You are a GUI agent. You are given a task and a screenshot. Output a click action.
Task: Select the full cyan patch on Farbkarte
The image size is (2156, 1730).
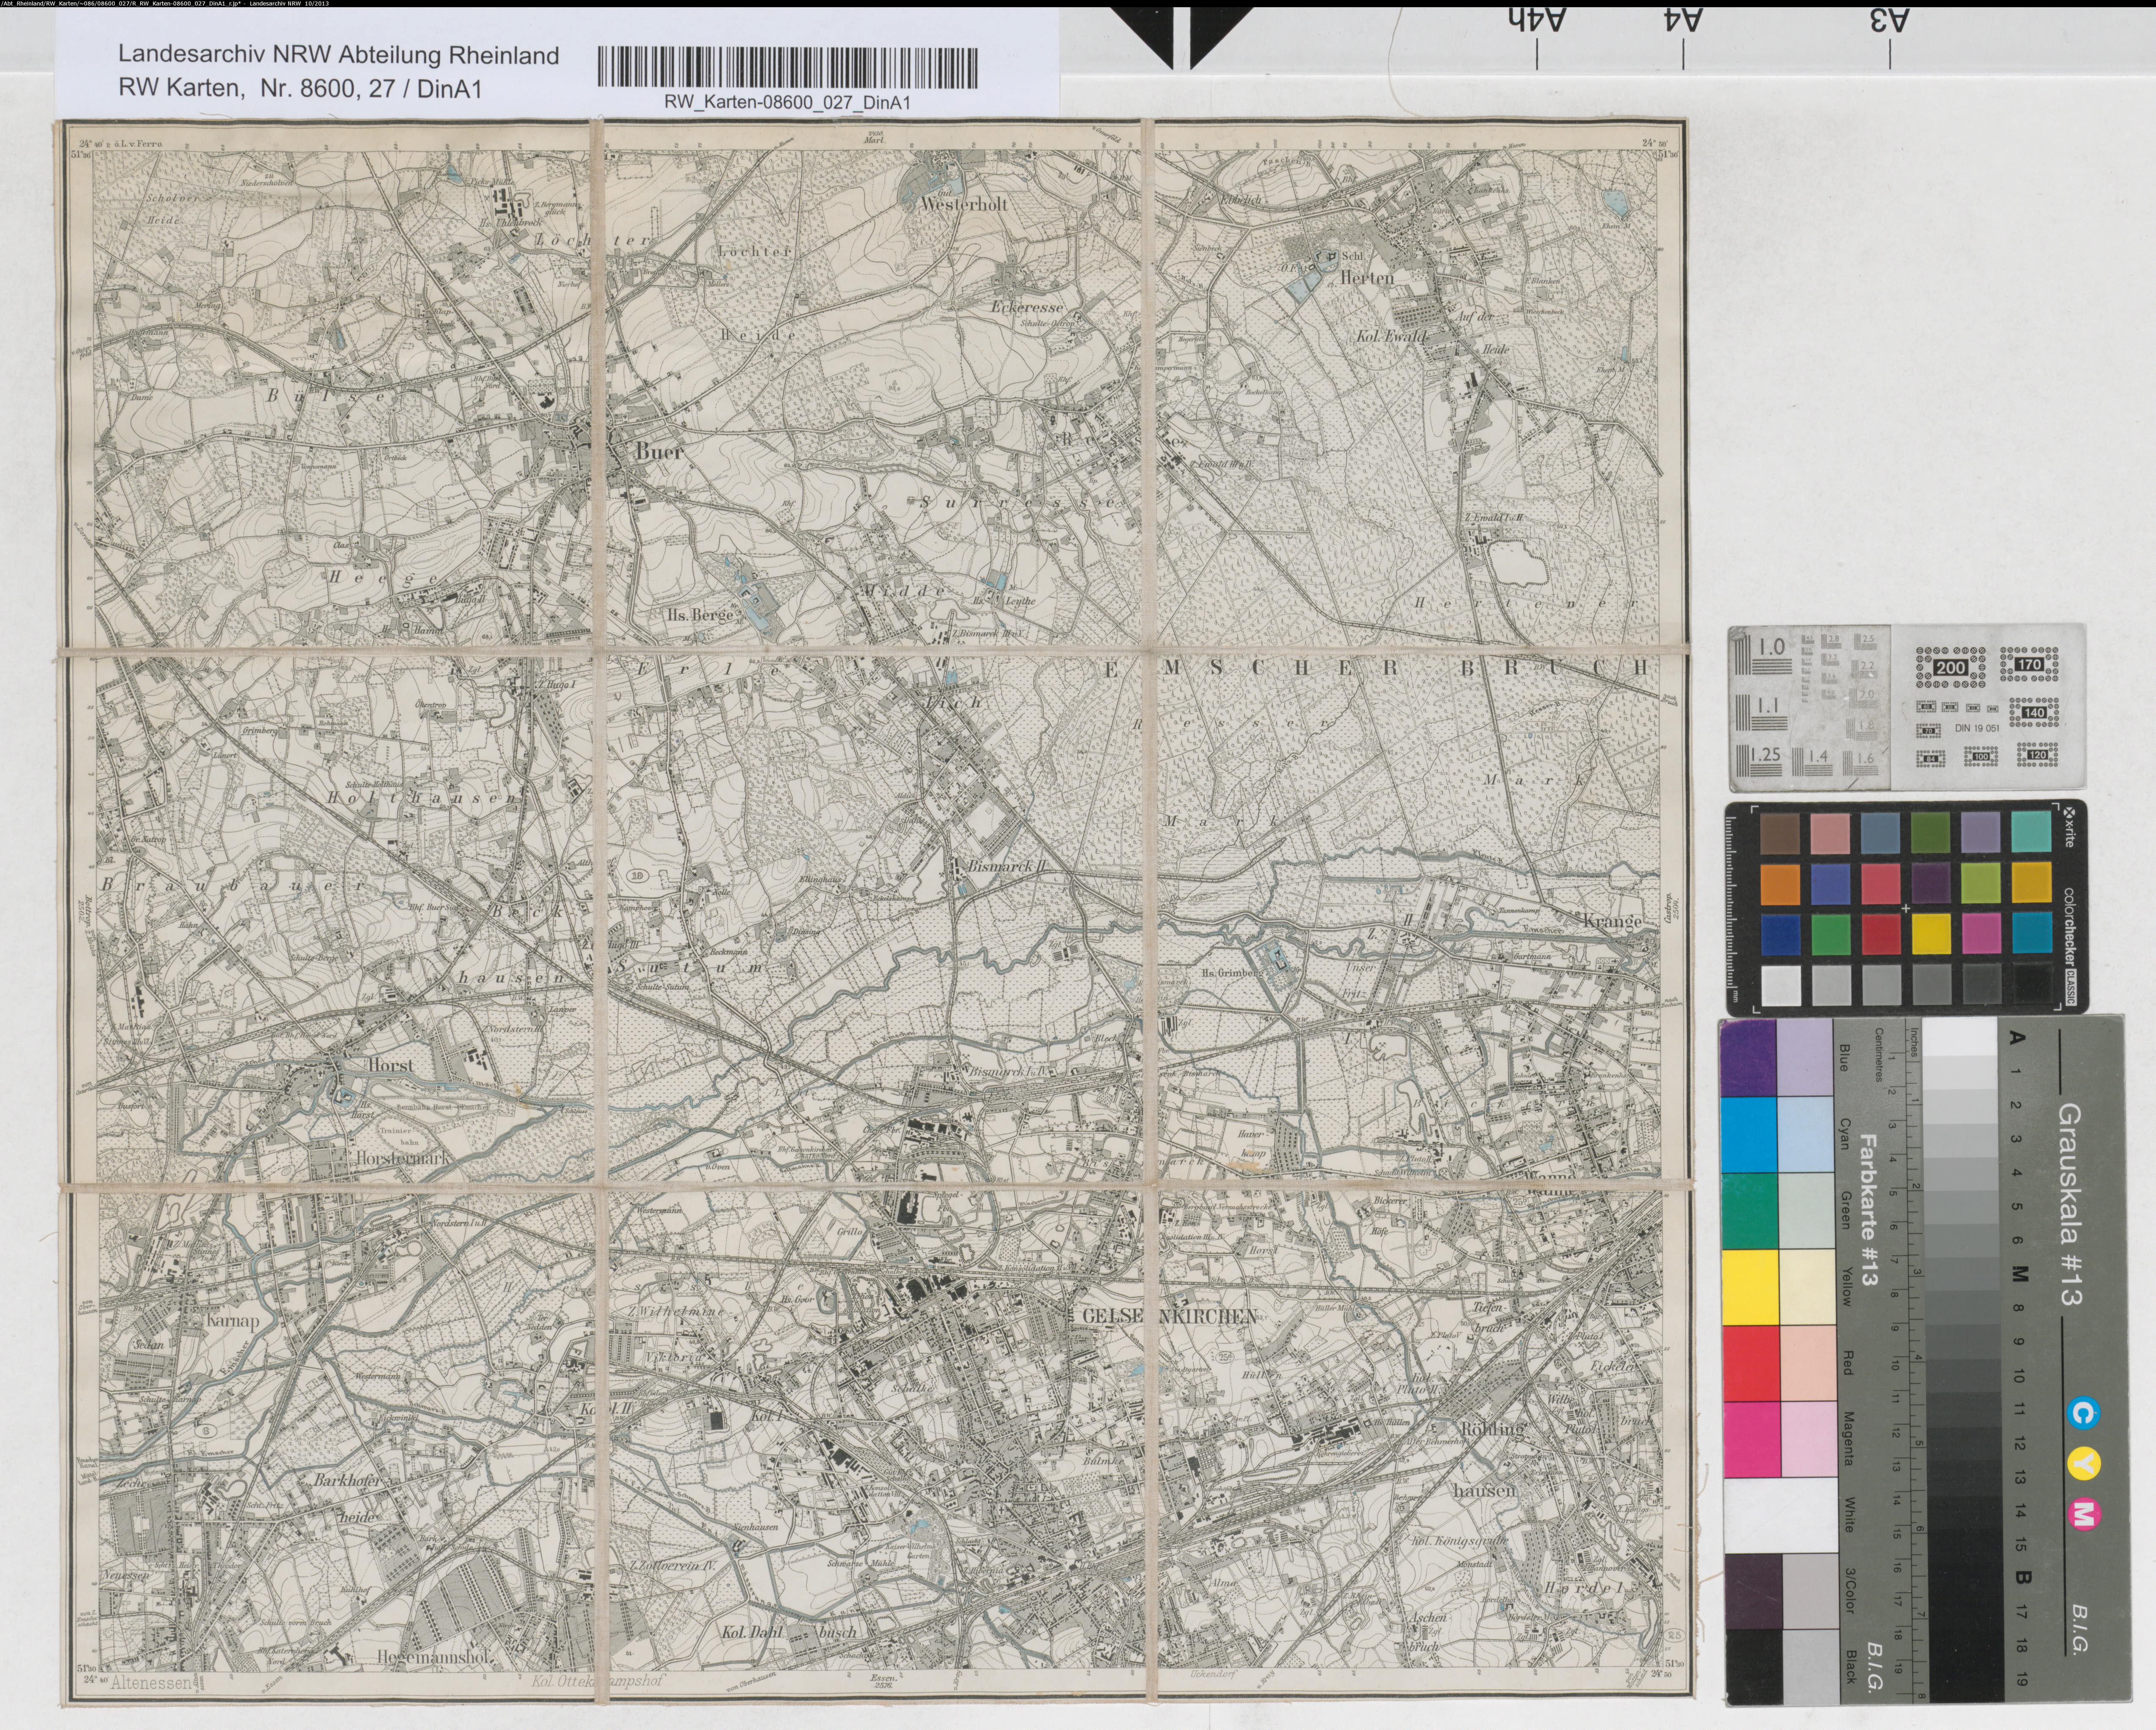[1750, 1134]
